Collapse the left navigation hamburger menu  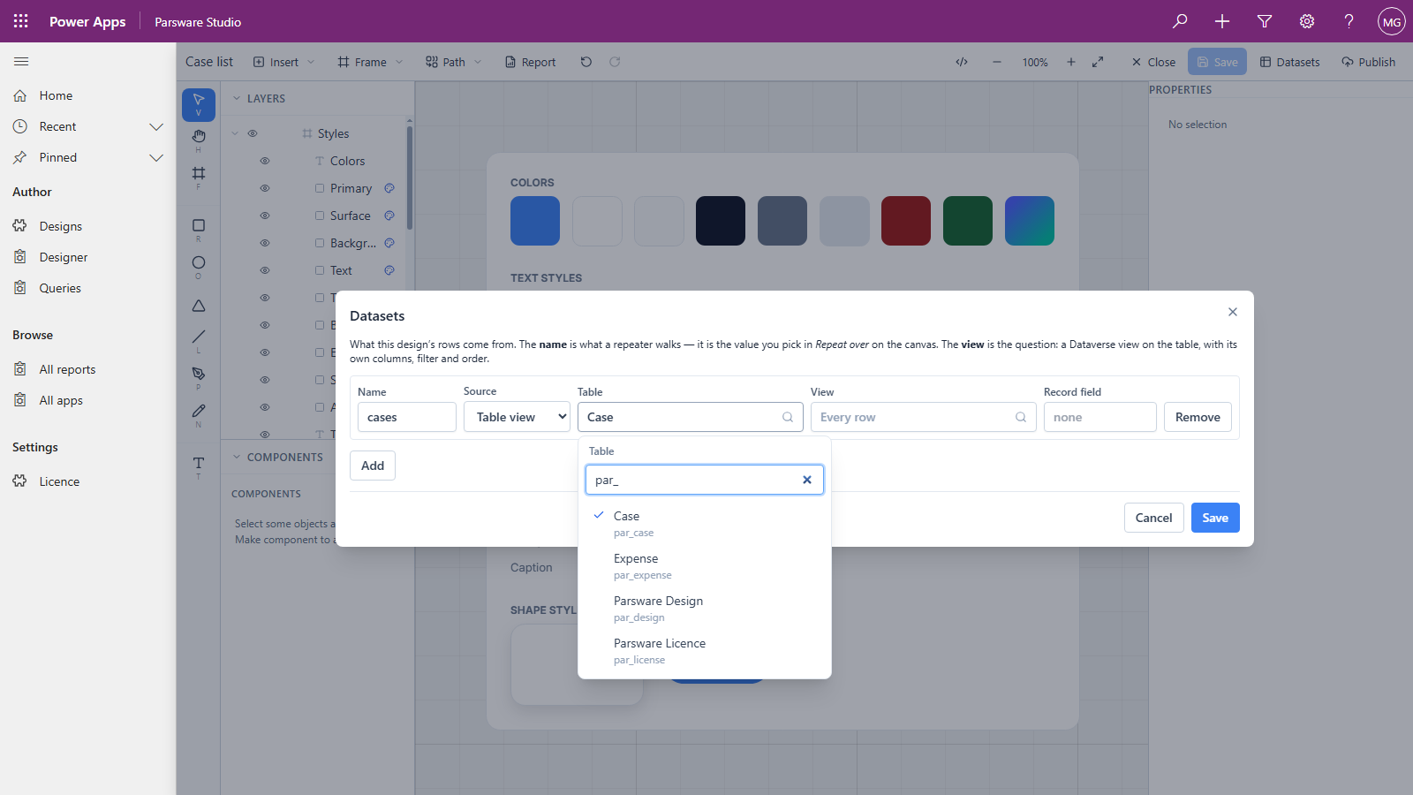tap(21, 62)
